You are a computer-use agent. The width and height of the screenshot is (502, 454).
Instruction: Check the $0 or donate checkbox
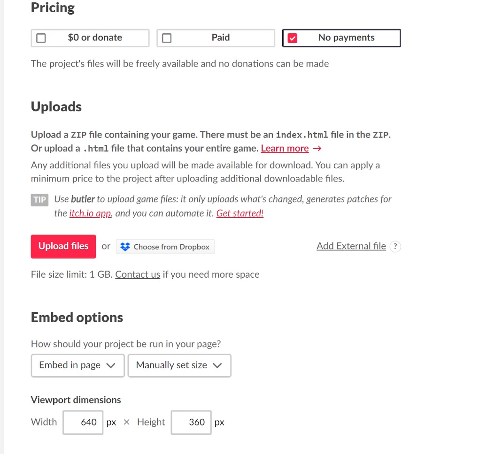click(41, 38)
